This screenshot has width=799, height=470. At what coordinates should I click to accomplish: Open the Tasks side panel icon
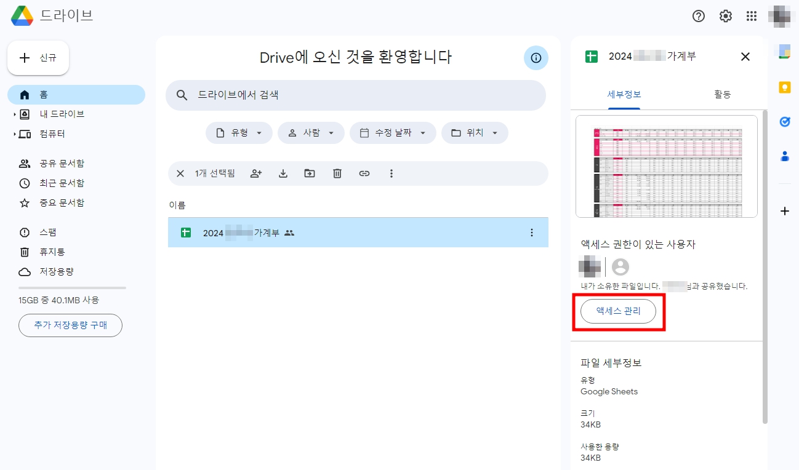pyautogui.click(x=784, y=122)
